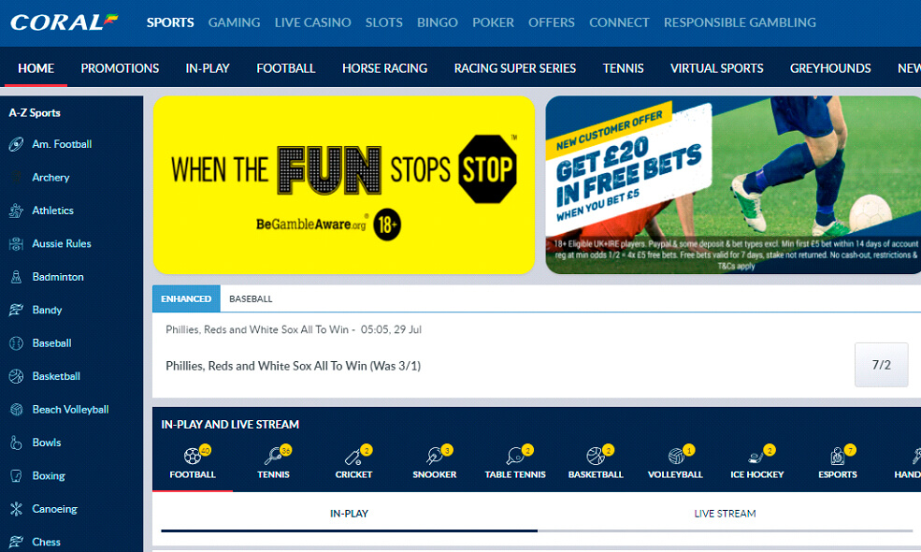Select the Home tab
The width and height of the screenshot is (921, 552).
click(x=36, y=68)
